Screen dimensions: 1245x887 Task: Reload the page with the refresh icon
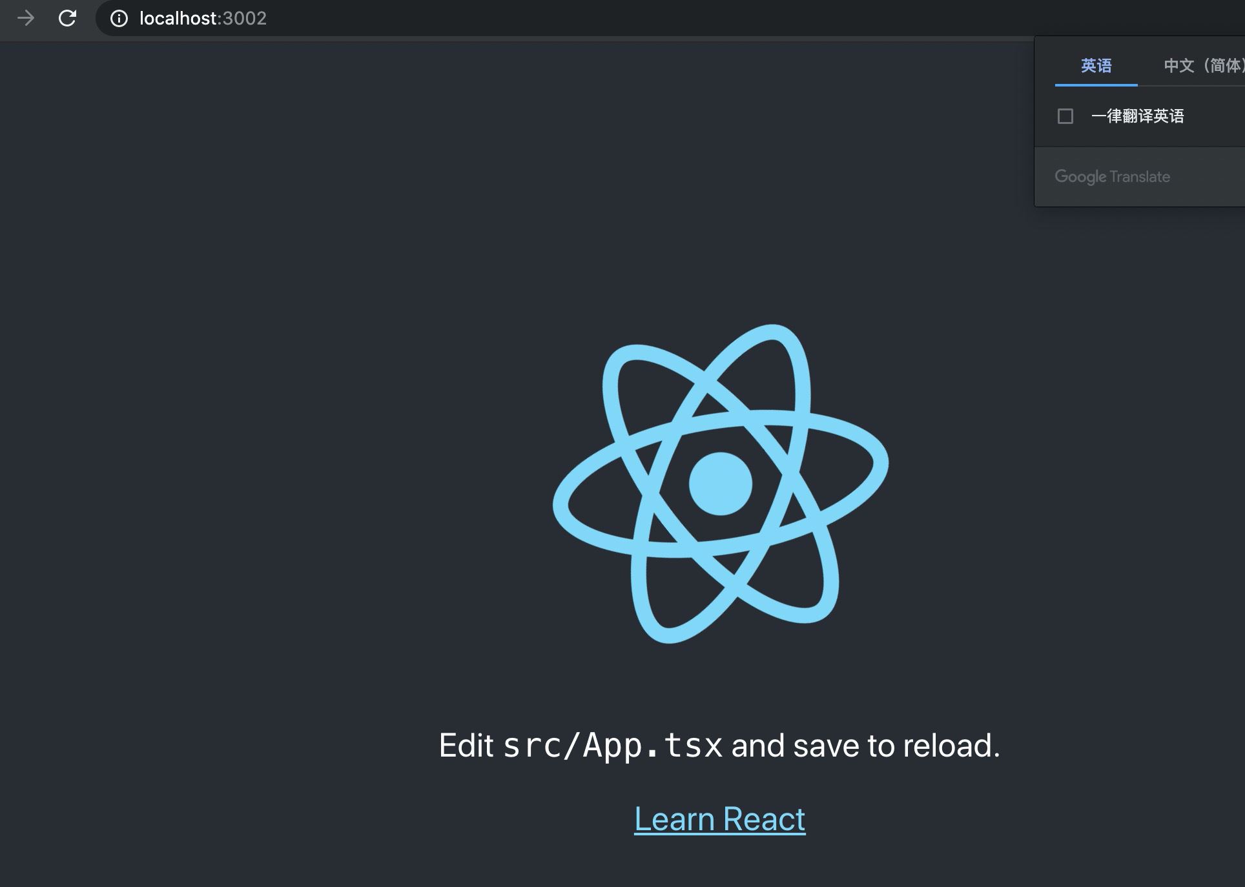point(67,18)
